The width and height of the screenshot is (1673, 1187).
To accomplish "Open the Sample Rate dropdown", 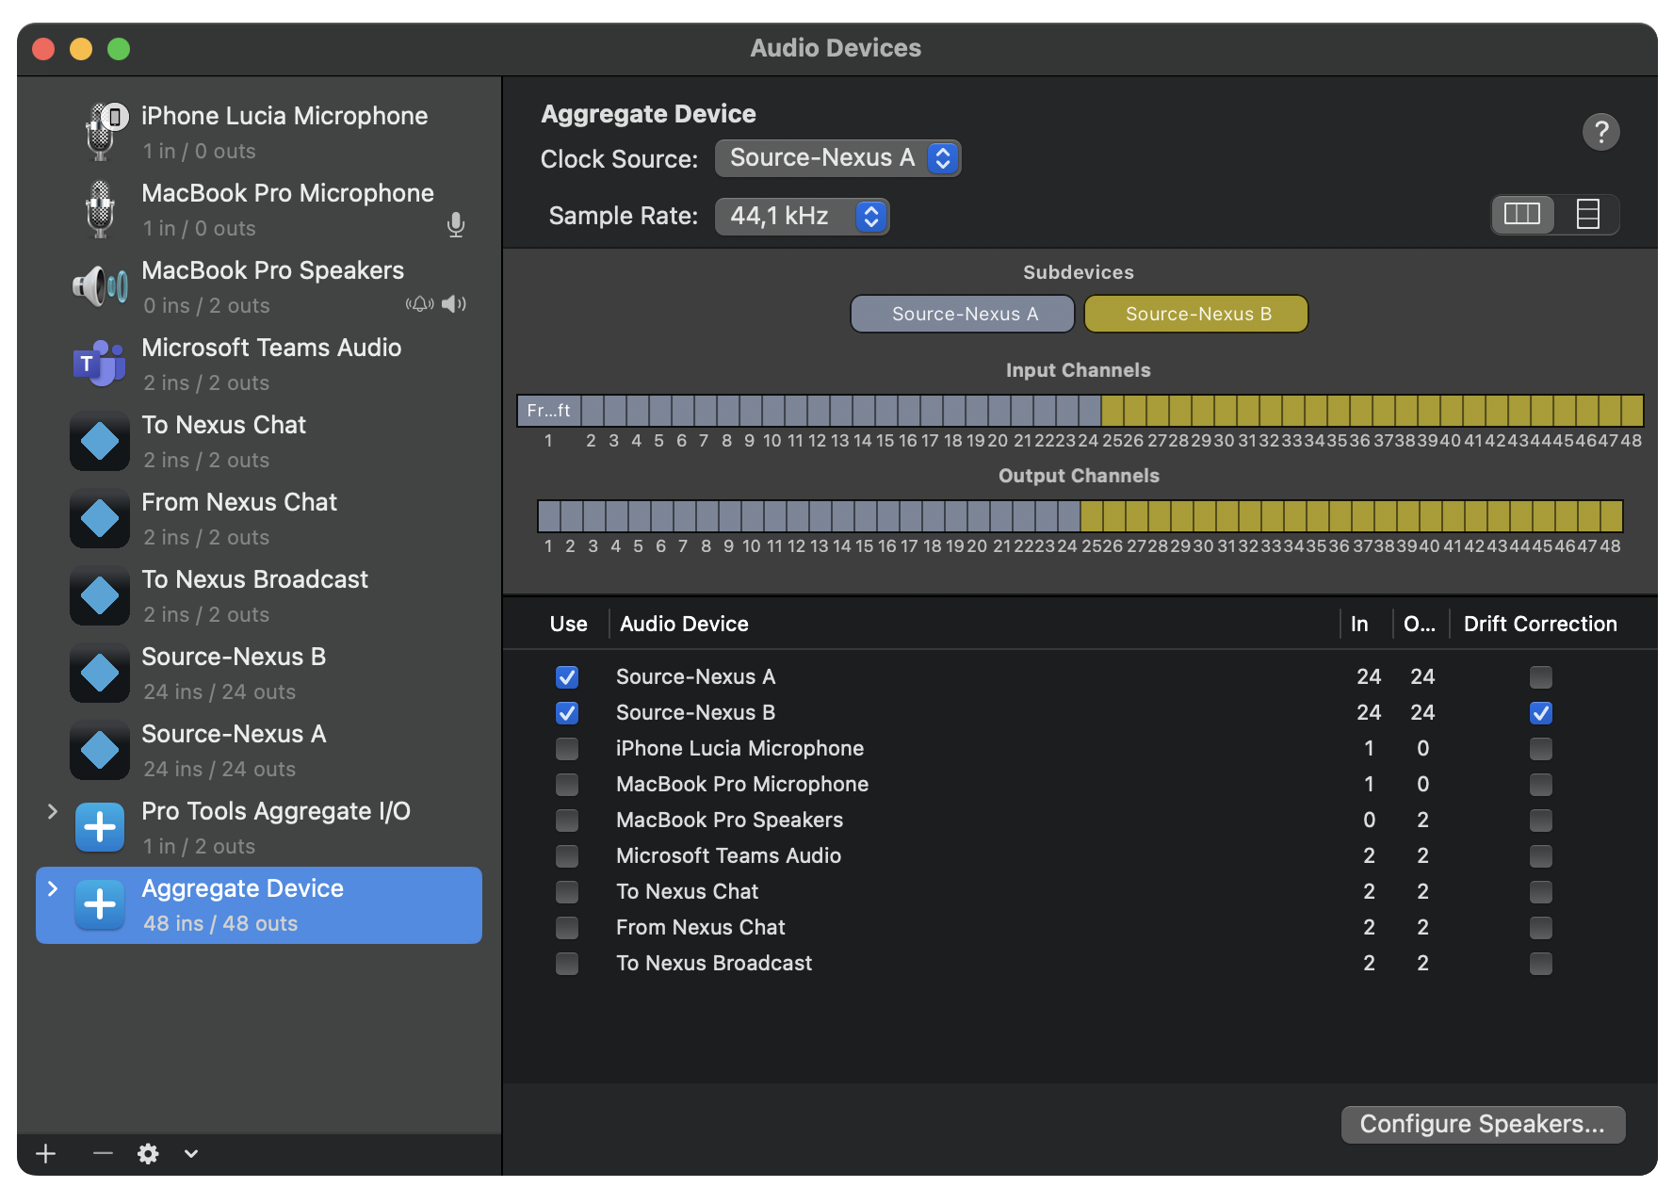I will point(802,217).
